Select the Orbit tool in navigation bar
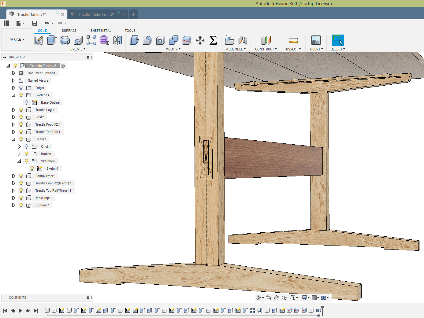424x318 pixels. (x=258, y=298)
